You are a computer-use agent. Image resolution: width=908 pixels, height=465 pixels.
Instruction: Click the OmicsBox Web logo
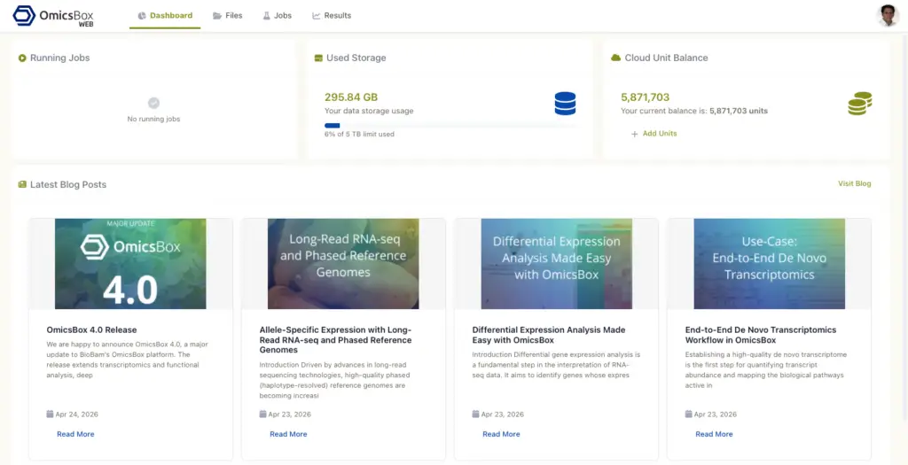53,16
